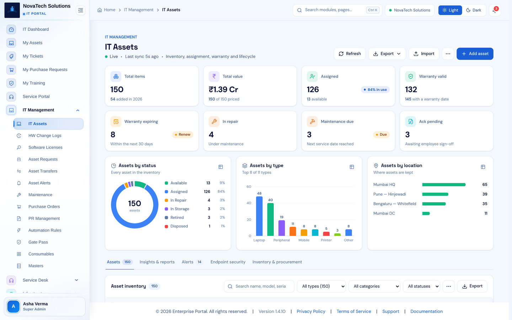Switch to Dark theme
512x320 pixels.
coord(474,10)
